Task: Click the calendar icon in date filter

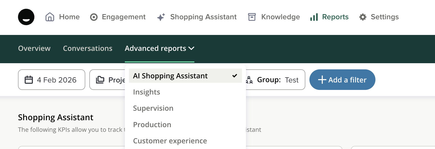Action: point(29,80)
